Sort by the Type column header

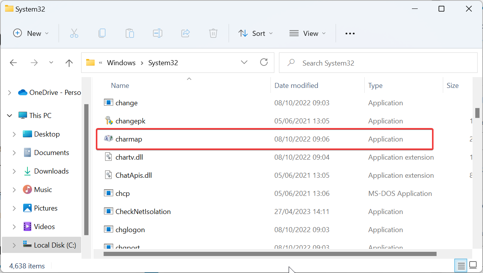375,86
